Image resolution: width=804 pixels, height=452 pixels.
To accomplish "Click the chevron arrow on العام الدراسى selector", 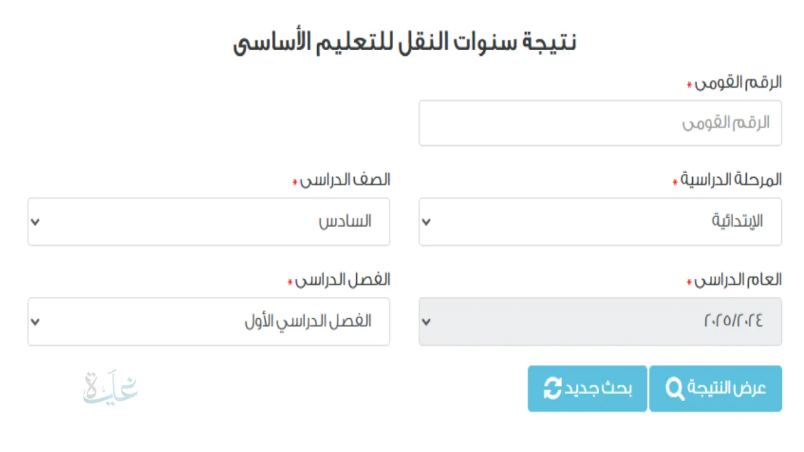I will click(426, 321).
